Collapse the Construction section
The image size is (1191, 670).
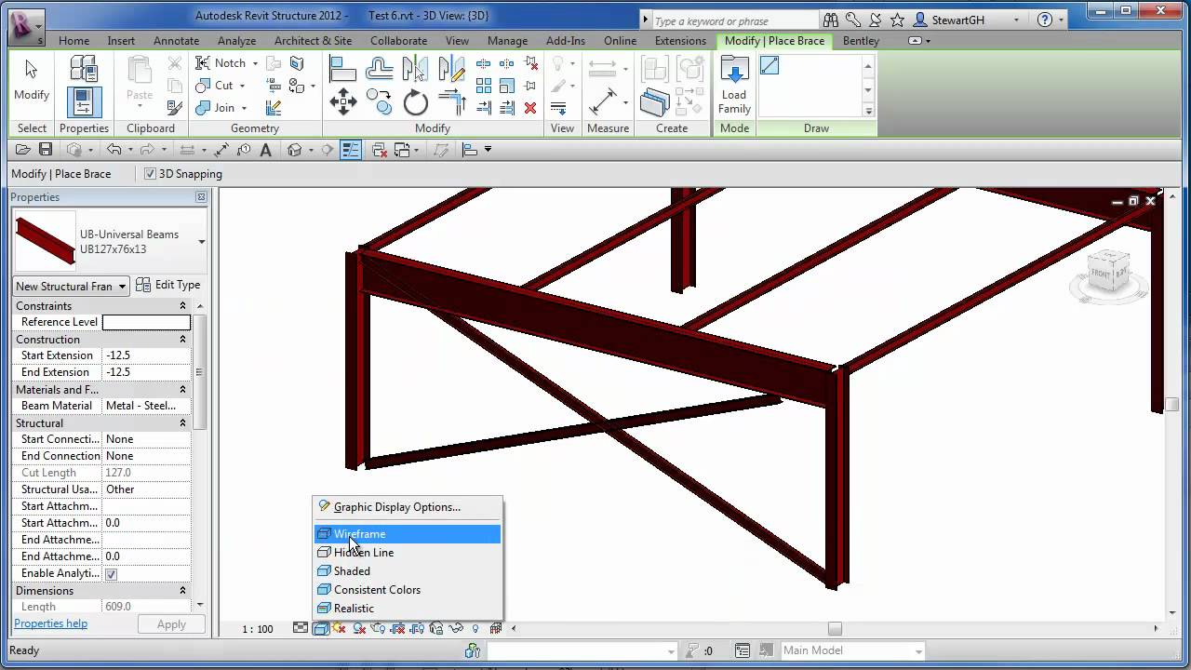pos(182,340)
